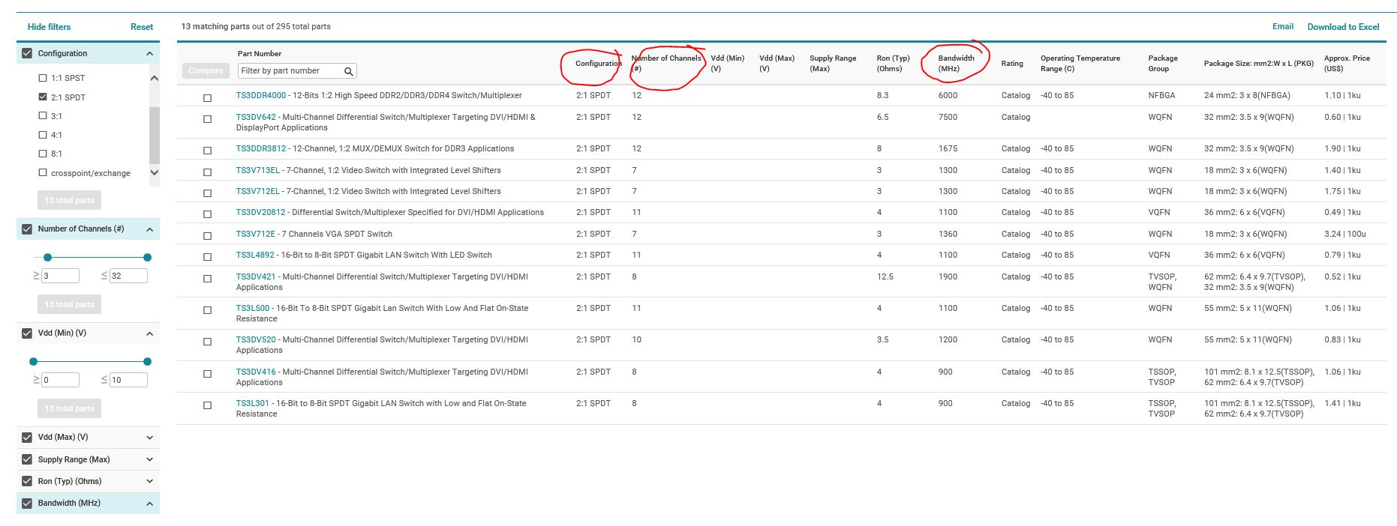This screenshot has width=1397, height=526.
Task: Click the part number search magnifier icon
Action: (x=349, y=71)
